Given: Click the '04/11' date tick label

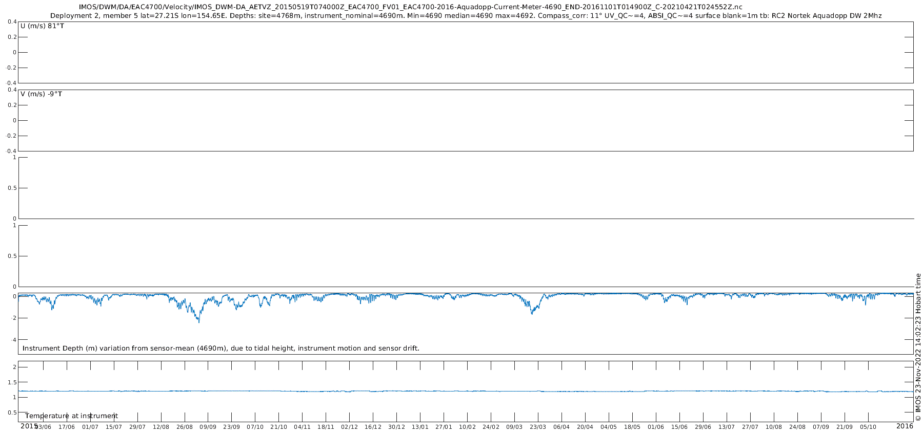Looking at the screenshot, I should 303,427.
